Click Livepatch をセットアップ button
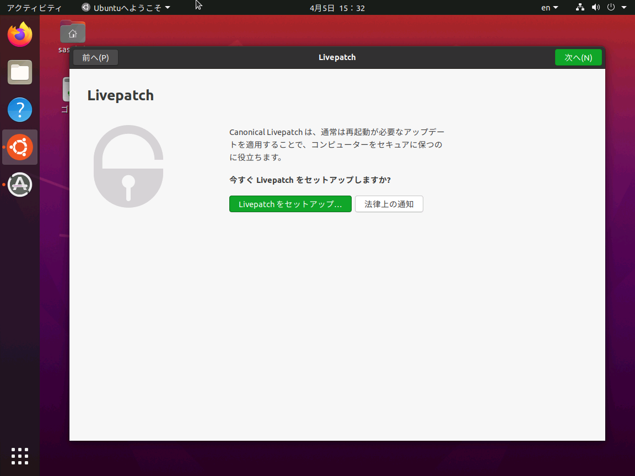 [x=290, y=204]
